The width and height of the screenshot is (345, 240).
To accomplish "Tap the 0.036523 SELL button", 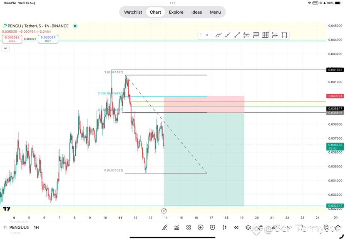I will click(12, 39).
